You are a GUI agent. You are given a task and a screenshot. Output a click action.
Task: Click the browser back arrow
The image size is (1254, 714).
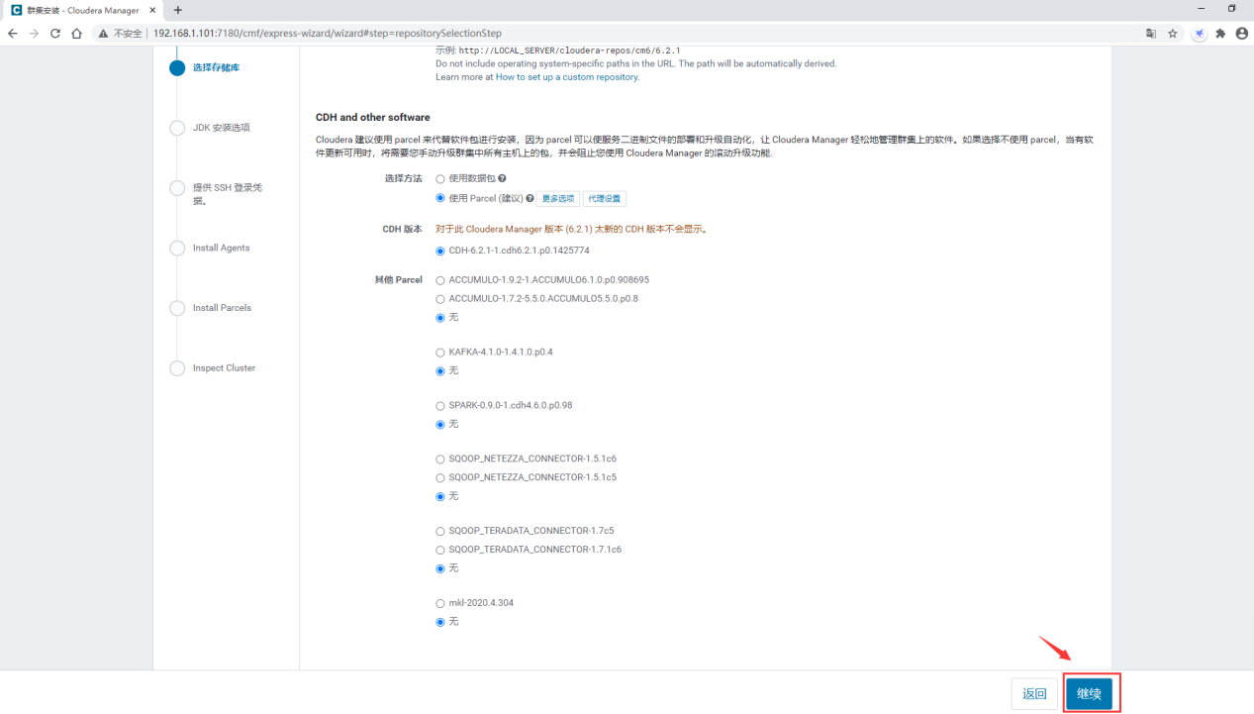point(13,33)
